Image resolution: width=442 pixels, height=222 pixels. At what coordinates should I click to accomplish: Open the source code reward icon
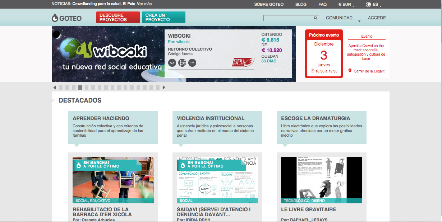click(x=172, y=63)
